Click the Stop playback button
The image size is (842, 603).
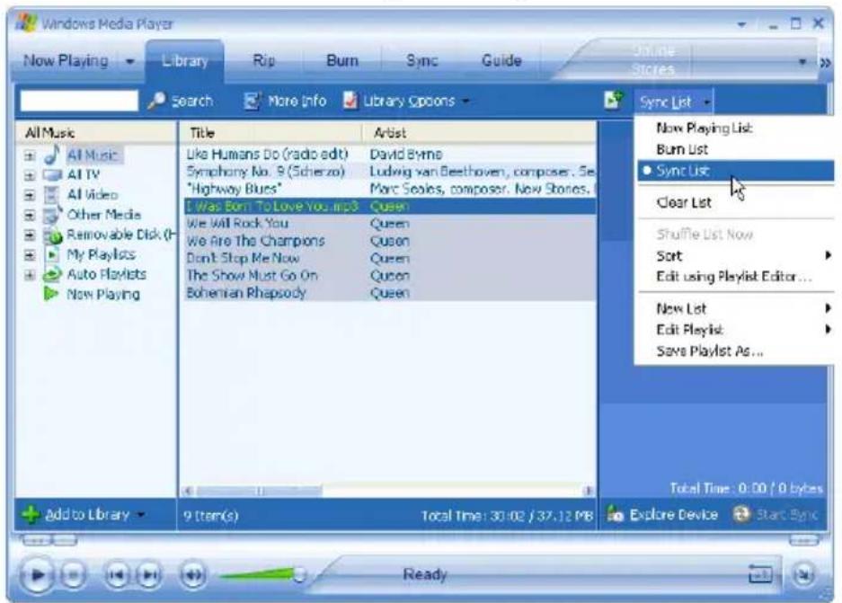click(x=73, y=576)
